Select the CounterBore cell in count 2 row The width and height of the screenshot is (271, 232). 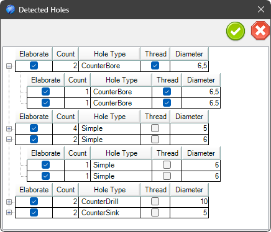(x=109, y=66)
